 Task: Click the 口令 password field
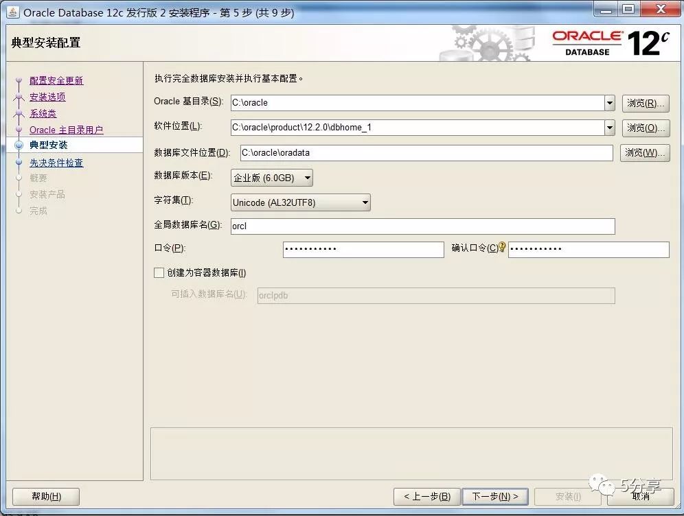[363, 249]
